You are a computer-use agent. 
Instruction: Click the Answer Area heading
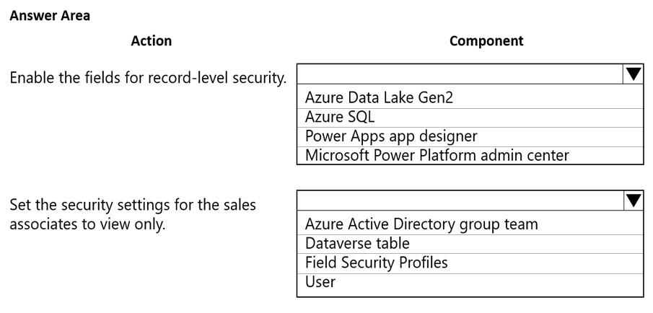click(50, 15)
